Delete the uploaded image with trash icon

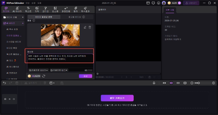coord(90,27)
